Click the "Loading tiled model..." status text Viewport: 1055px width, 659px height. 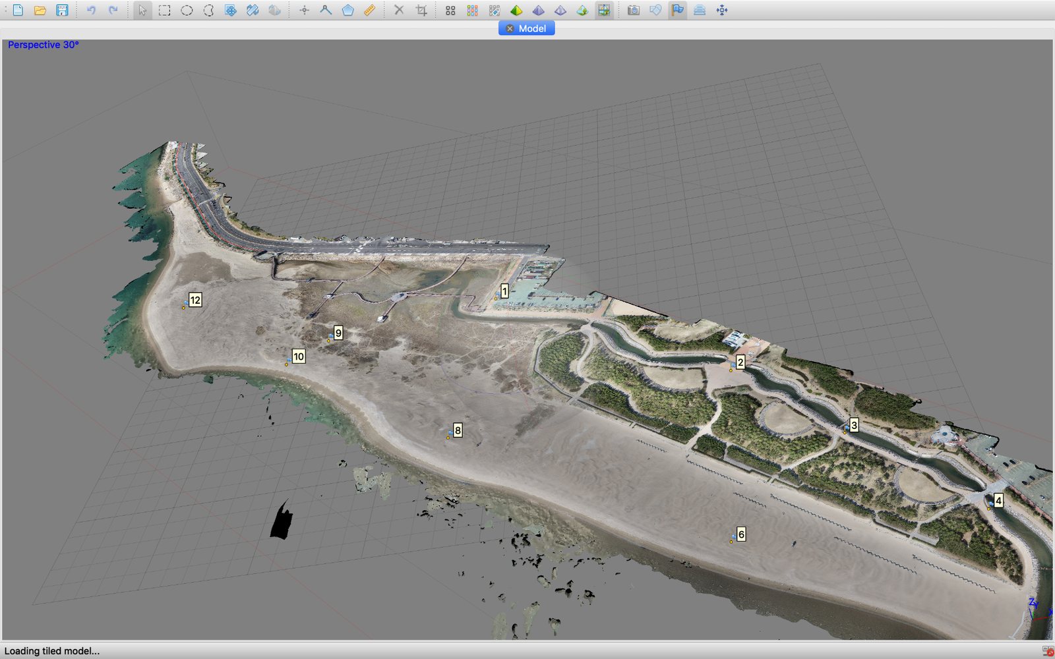(52, 651)
